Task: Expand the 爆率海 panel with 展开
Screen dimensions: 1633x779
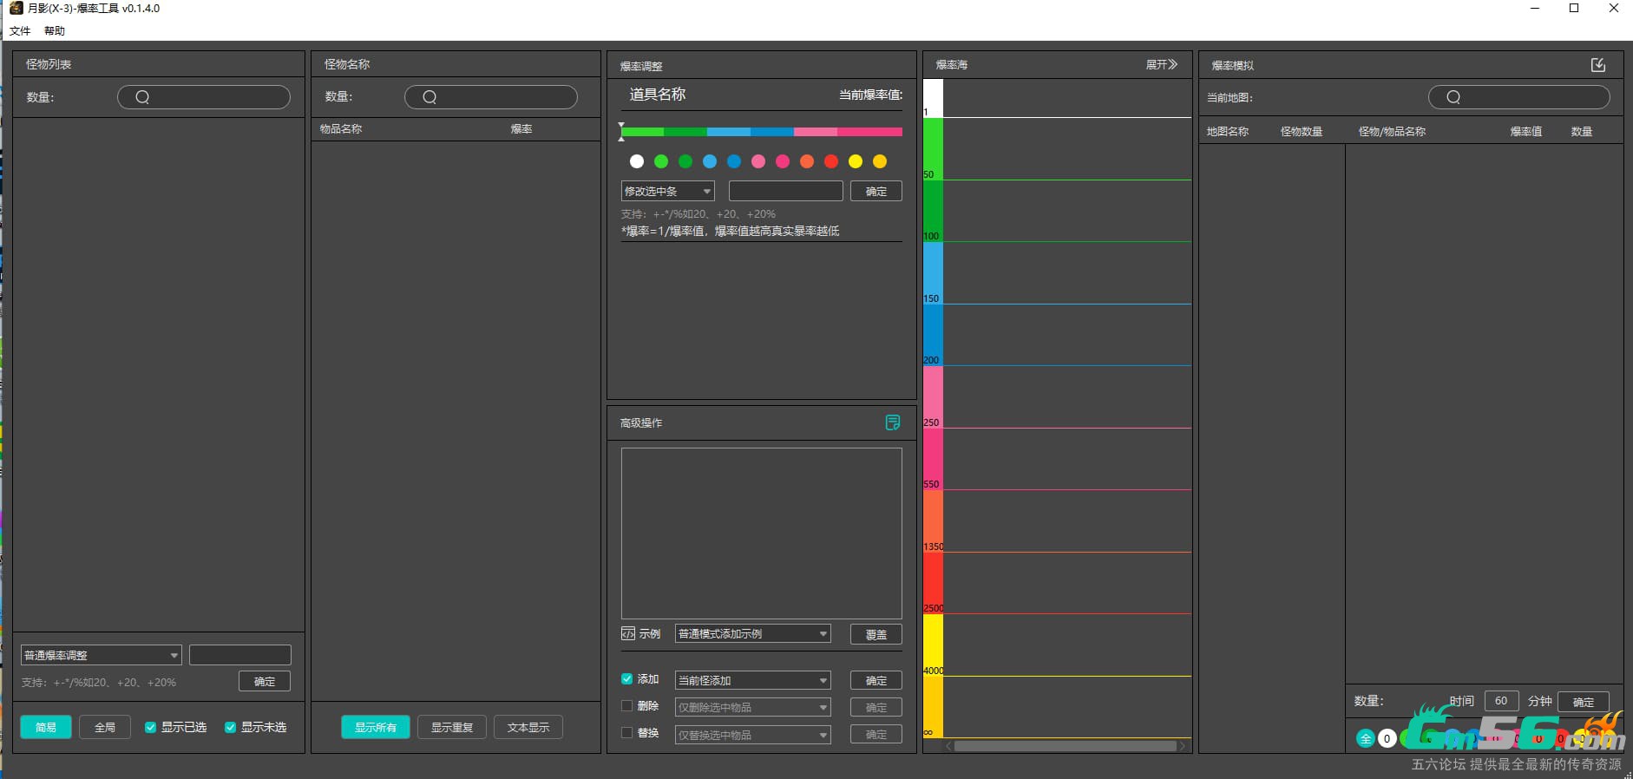Action: click(1161, 65)
